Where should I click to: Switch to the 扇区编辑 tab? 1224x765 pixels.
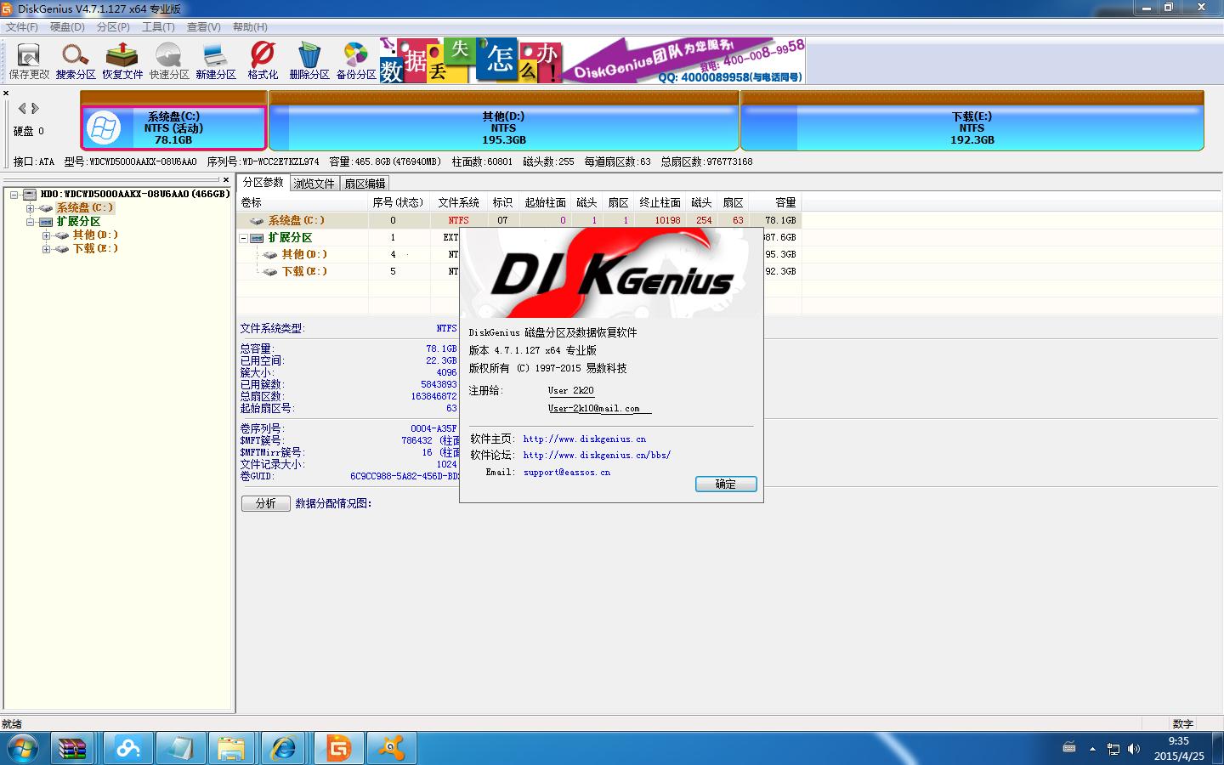click(x=365, y=184)
